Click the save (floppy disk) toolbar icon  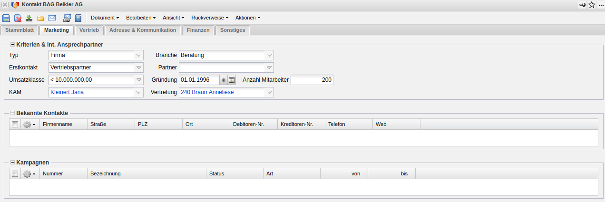click(x=6, y=18)
